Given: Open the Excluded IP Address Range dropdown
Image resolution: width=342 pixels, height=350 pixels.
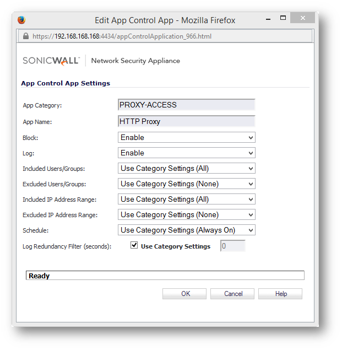Looking at the screenshot, I should [x=187, y=214].
